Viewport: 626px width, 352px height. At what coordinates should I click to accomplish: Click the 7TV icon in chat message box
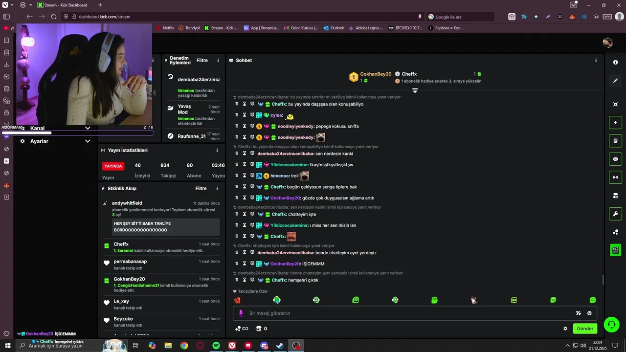coord(578,313)
